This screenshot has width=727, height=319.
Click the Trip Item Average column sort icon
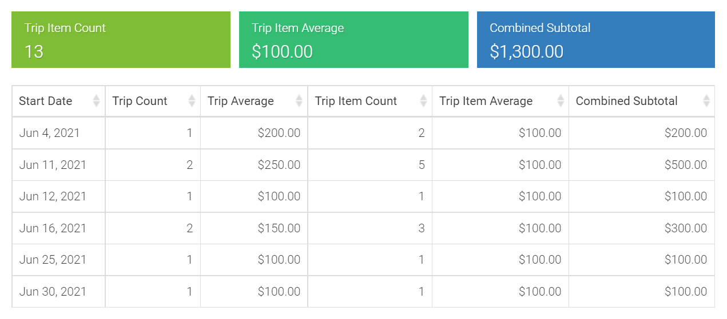pyautogui.click(x=561, y=101)
